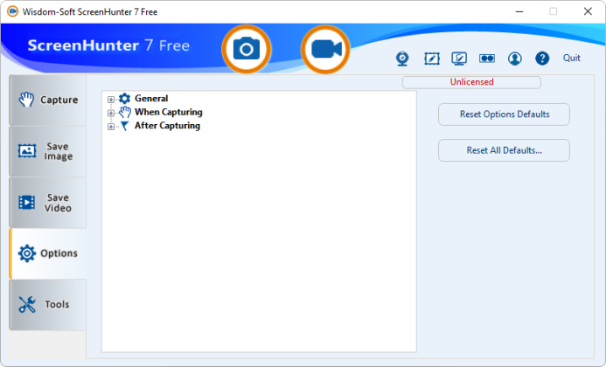
Task: Click the screen drawing monitor icon
Action: click(459, 59)
